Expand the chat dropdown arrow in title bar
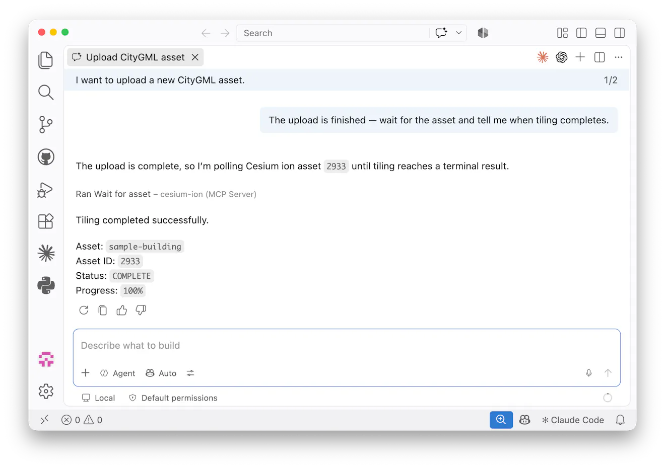Image resolution: width=665 pixels, height=468 pixels. [x=458, y=33]
